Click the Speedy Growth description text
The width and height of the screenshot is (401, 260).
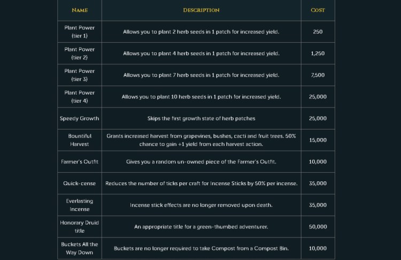point(201,118)
